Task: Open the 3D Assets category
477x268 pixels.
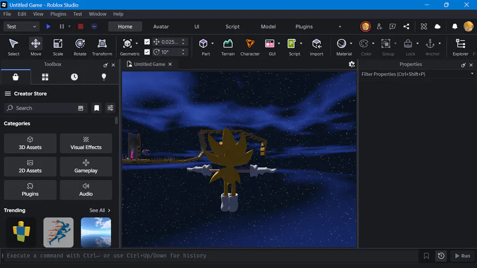Action: coord(30,143)
